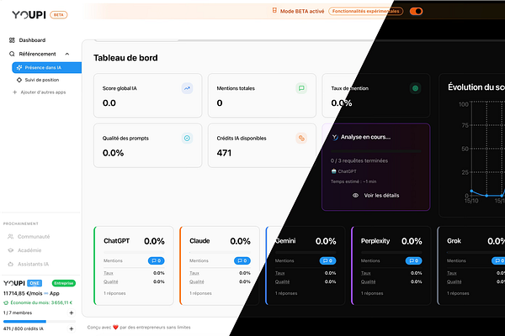Viewport: 505px width, 336px height.
Task: Click Qualité des prompts target icon
Action: pyautogui.click(x=187, y=139)
